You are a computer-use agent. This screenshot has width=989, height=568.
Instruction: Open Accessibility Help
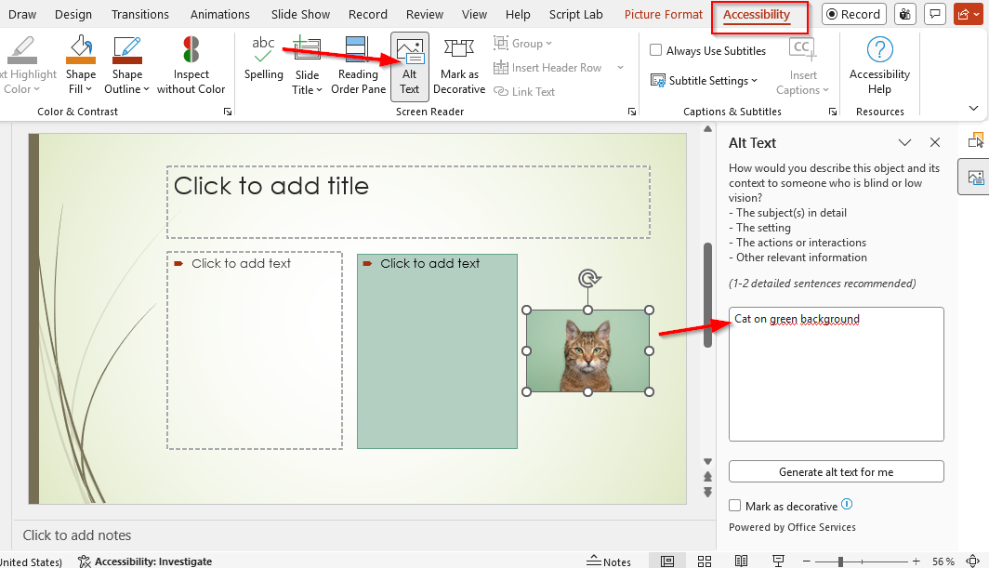(x=879, y=66)
